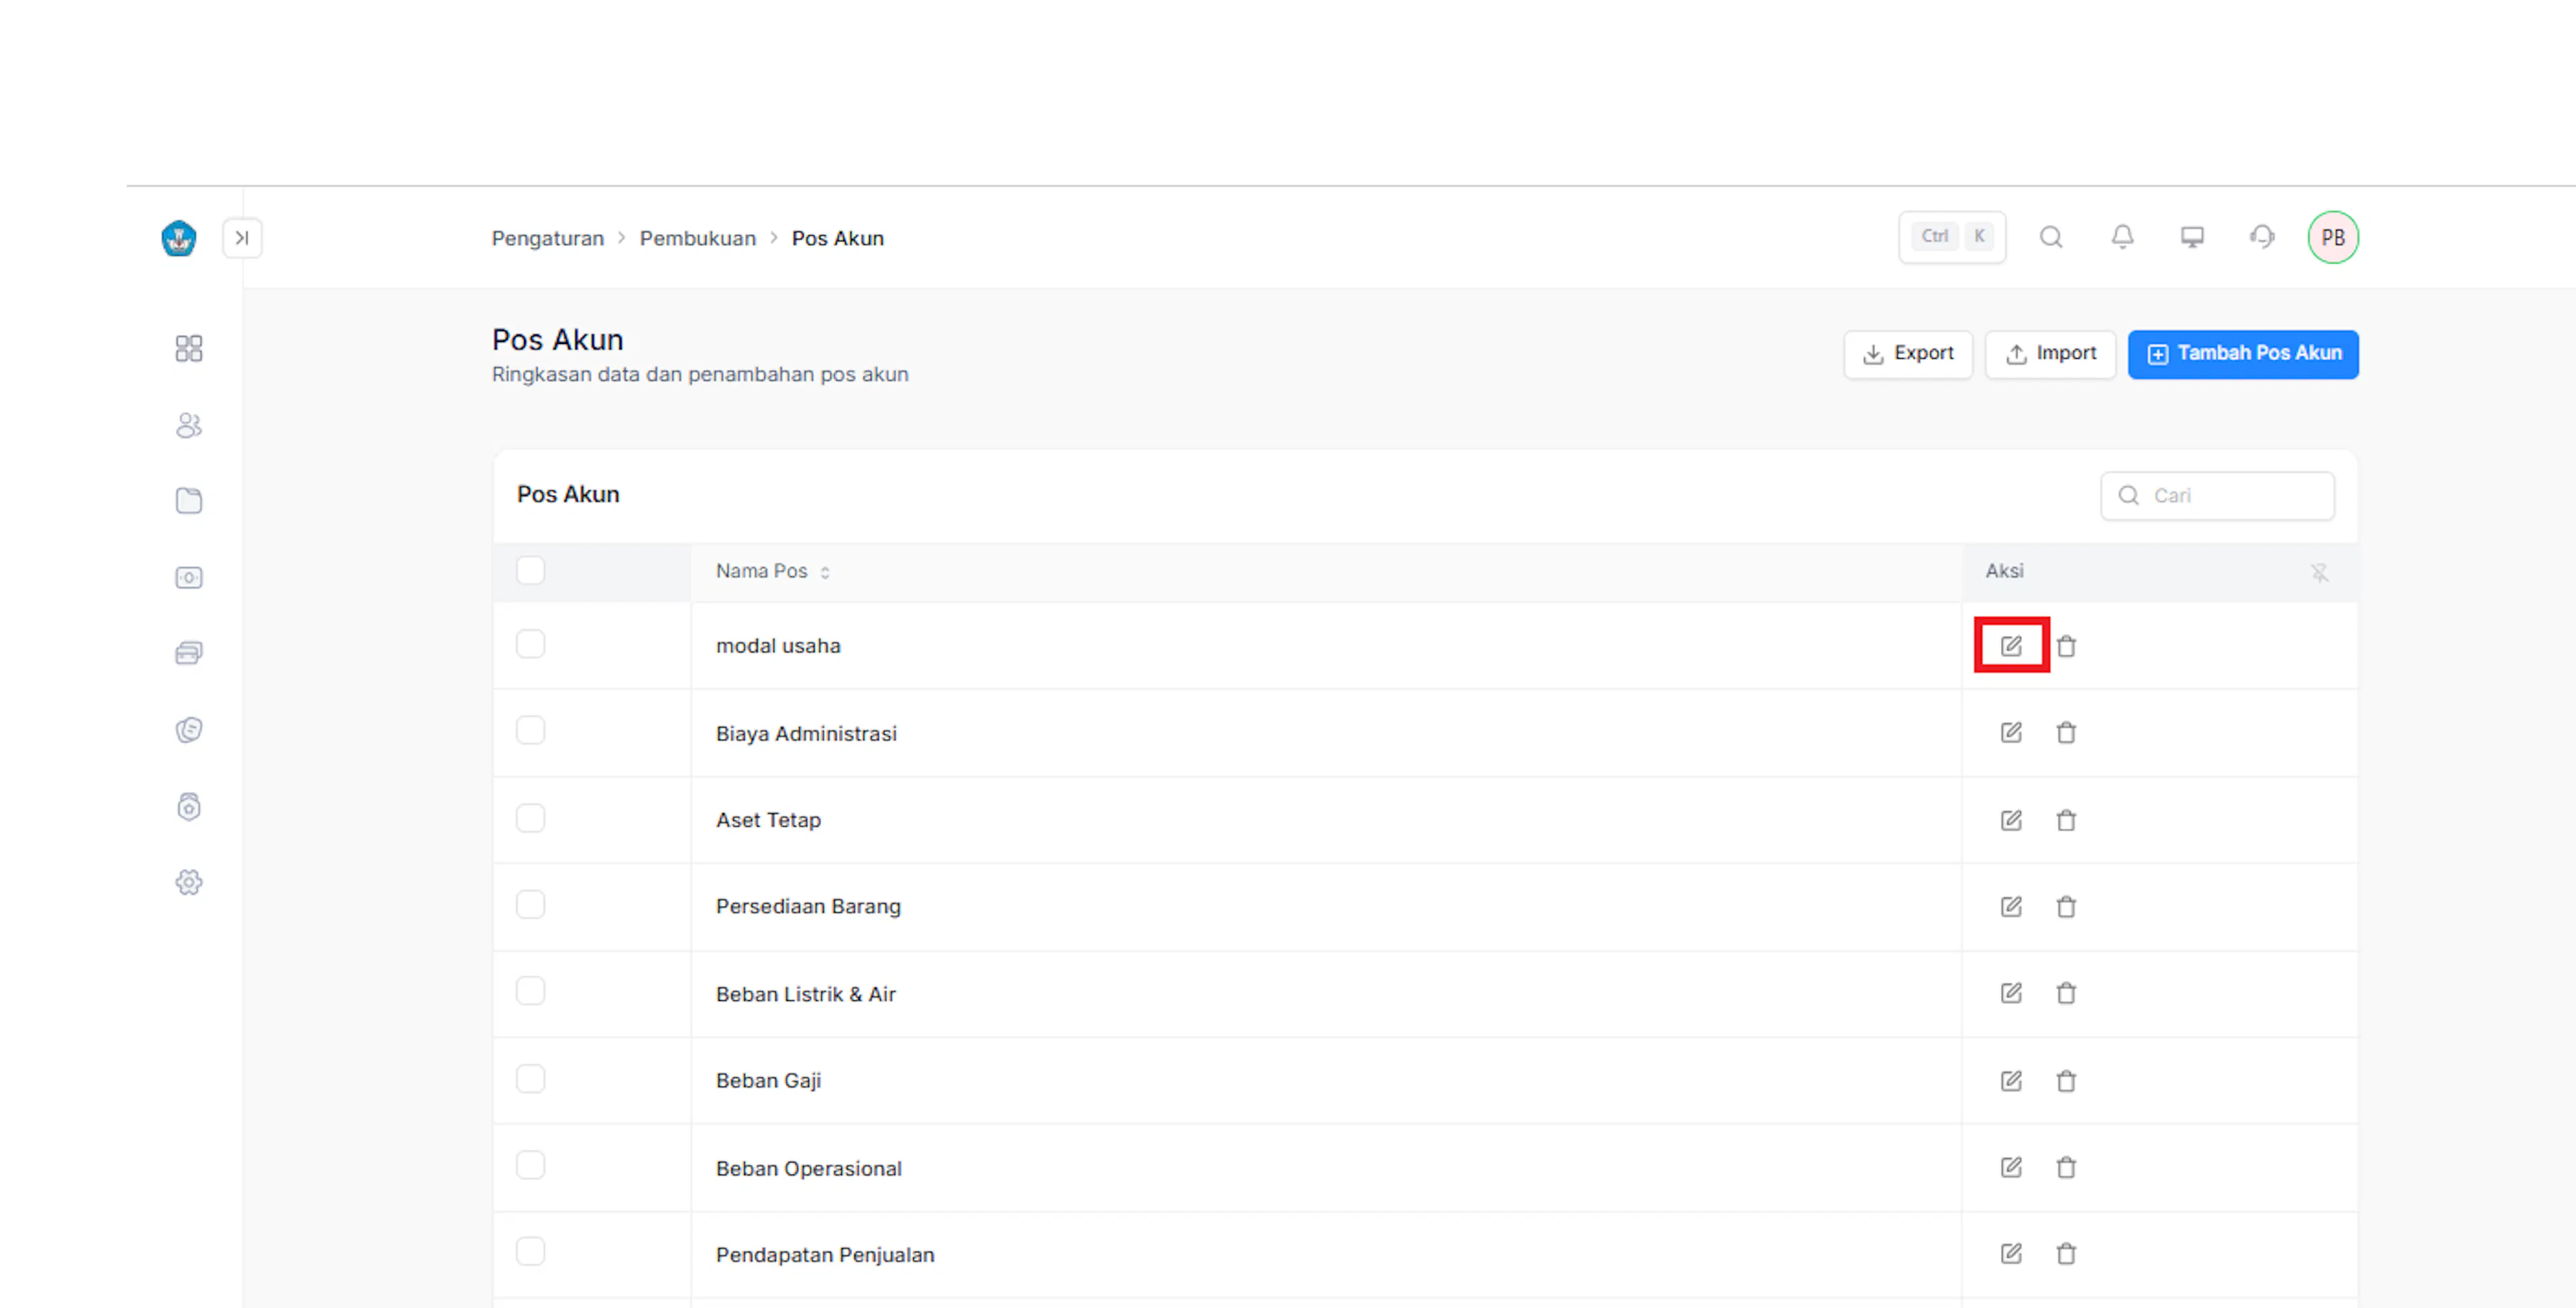The width and height of the screenshot is (2576, 1308).
Task: Open the notifications bell
Action: pos(2122,237)
